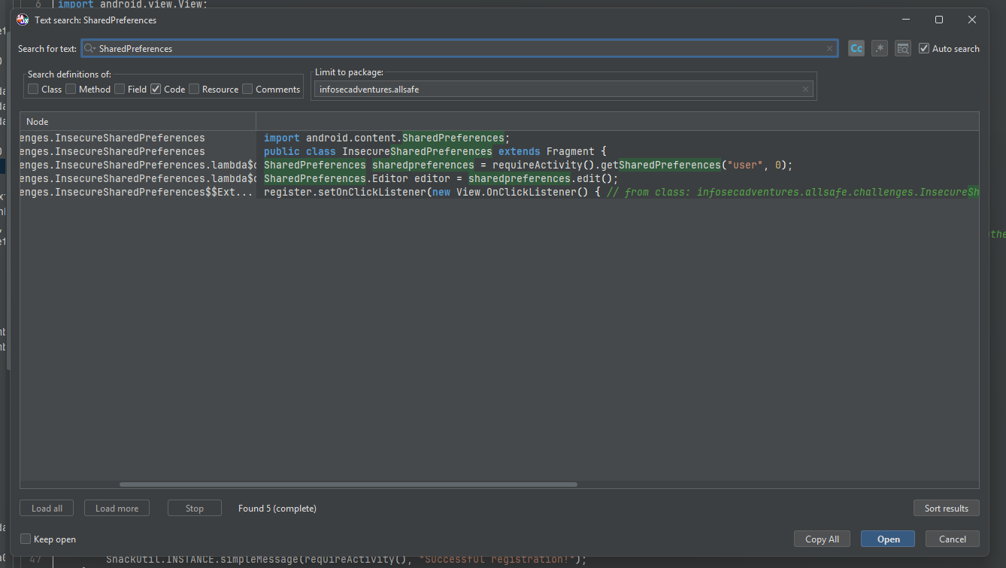
Task: Toggle the regex search icon
Action: (880, 48)
